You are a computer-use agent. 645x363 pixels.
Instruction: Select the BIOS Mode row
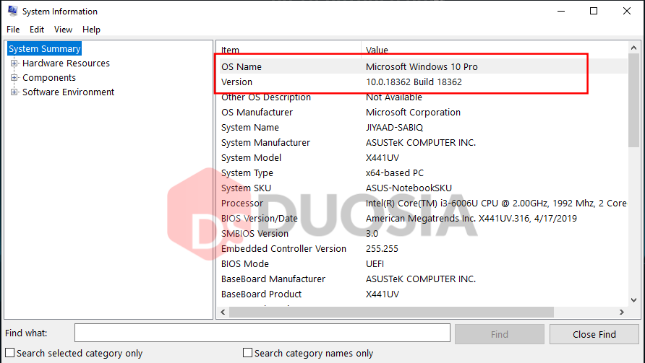[422, 264]
